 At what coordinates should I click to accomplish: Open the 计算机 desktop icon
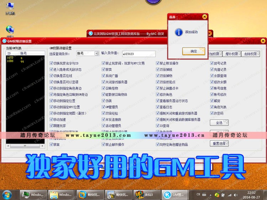(x=10, y=6)
